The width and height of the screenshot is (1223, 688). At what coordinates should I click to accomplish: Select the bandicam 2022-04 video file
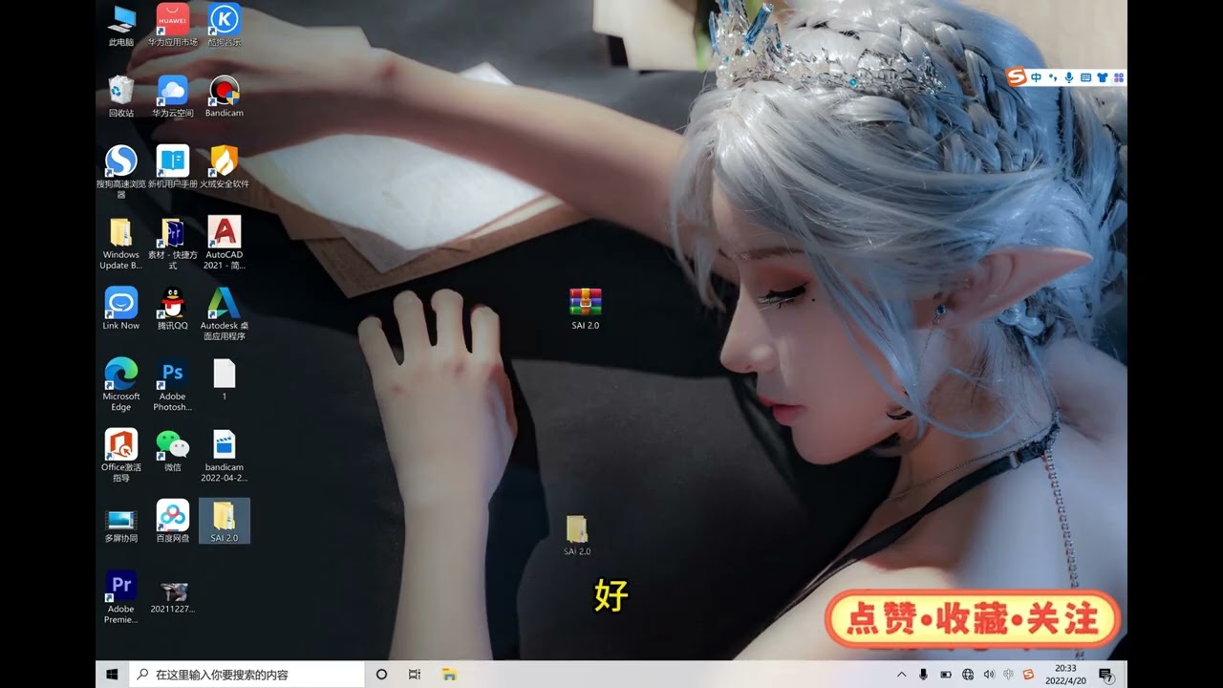tap(225, 455)
